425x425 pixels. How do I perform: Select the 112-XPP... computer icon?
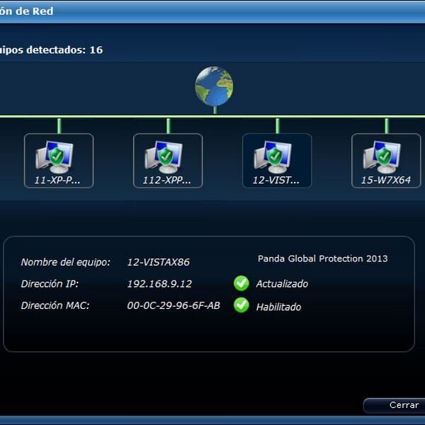(x=167, y=160)
